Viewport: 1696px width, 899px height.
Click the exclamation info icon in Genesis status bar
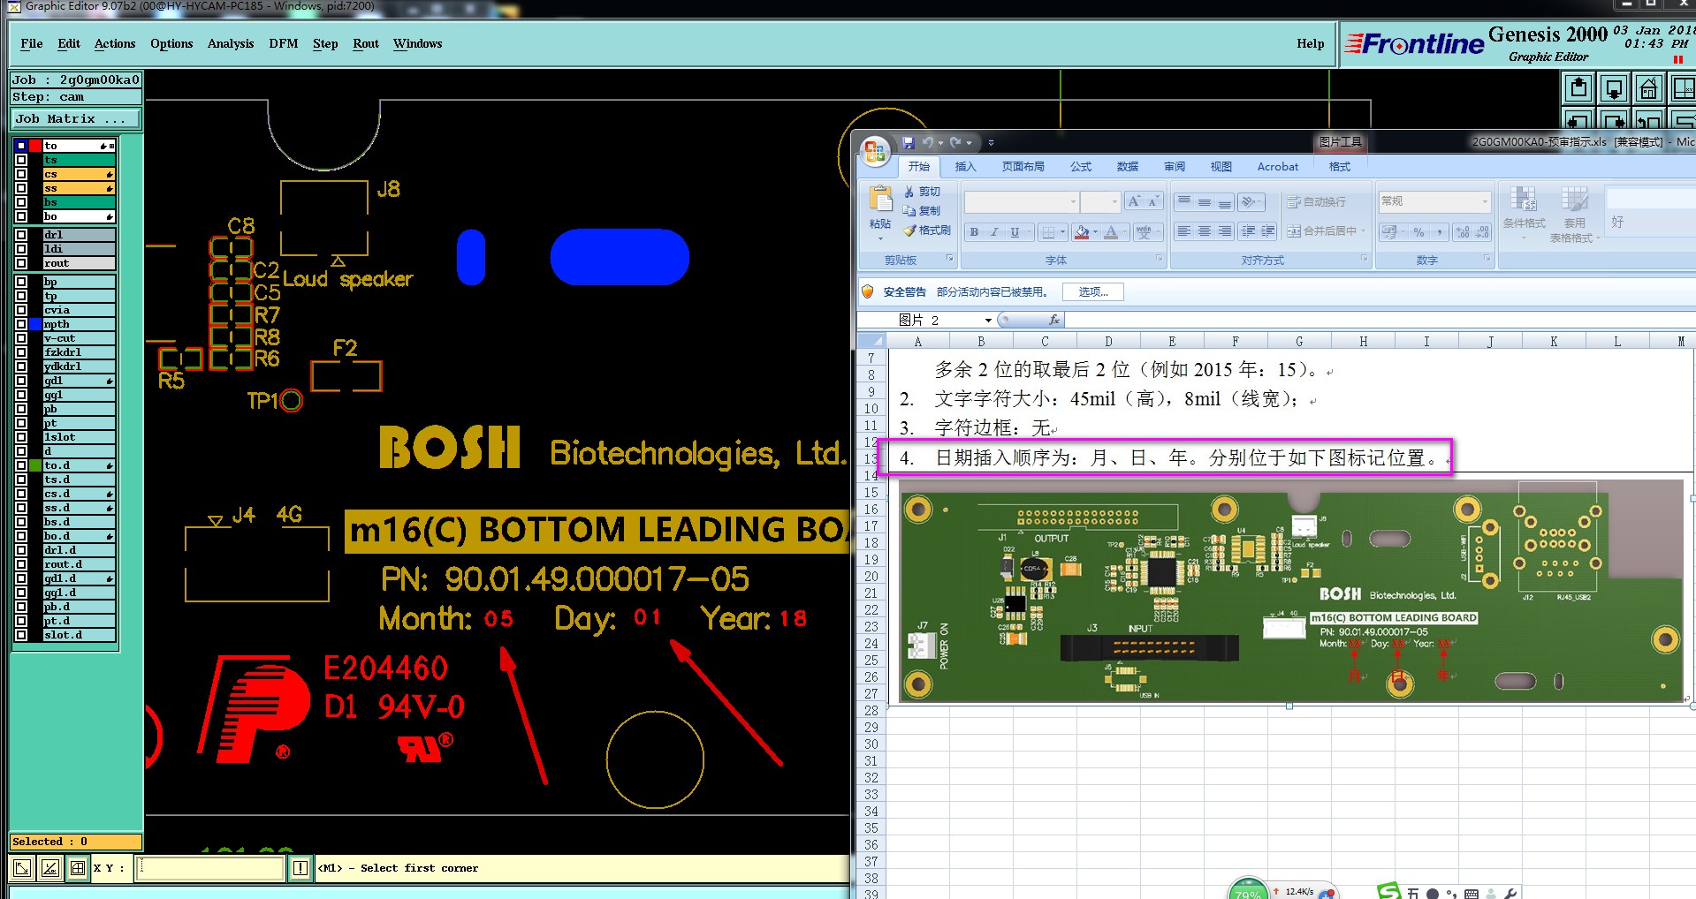click(300, 868)
